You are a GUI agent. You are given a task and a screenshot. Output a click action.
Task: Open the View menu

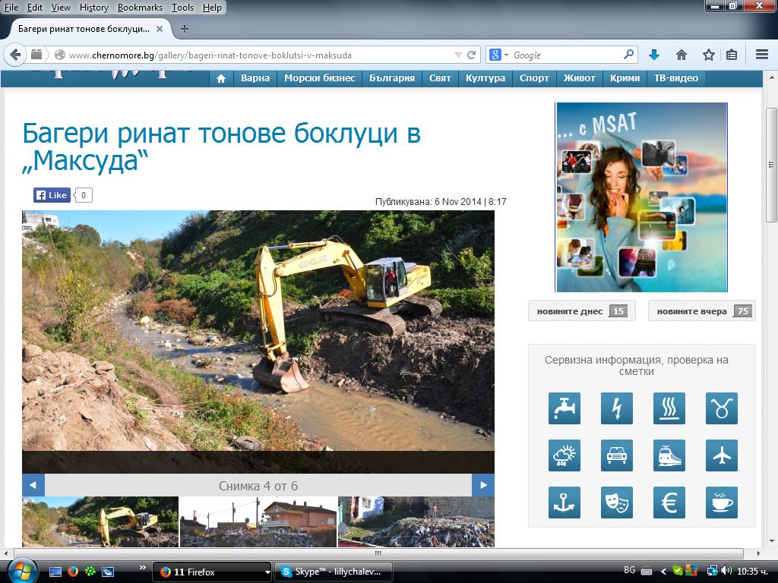(x=61, y=8)
